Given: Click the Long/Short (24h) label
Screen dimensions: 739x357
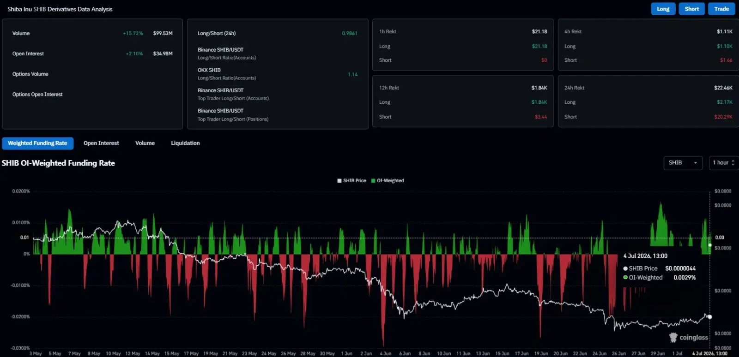Looking at the screenshot, I should 217,33.
